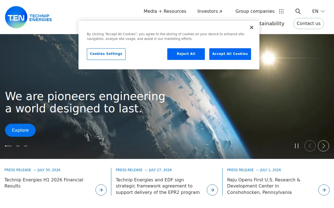Open the search magnifier icon
This screenshot has width=334, height=208.
(x=298, y=11)
